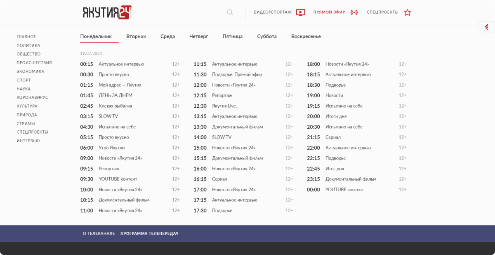Open the ВИДЕОРЕПОРТАЖ link
Screen dimensions: 495x255
coord(273,12)
